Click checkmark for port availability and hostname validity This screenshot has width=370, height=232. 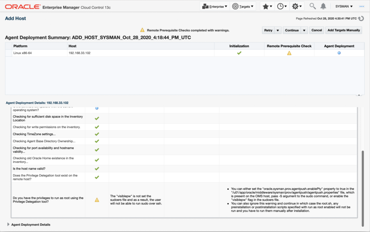coord(97,150)
